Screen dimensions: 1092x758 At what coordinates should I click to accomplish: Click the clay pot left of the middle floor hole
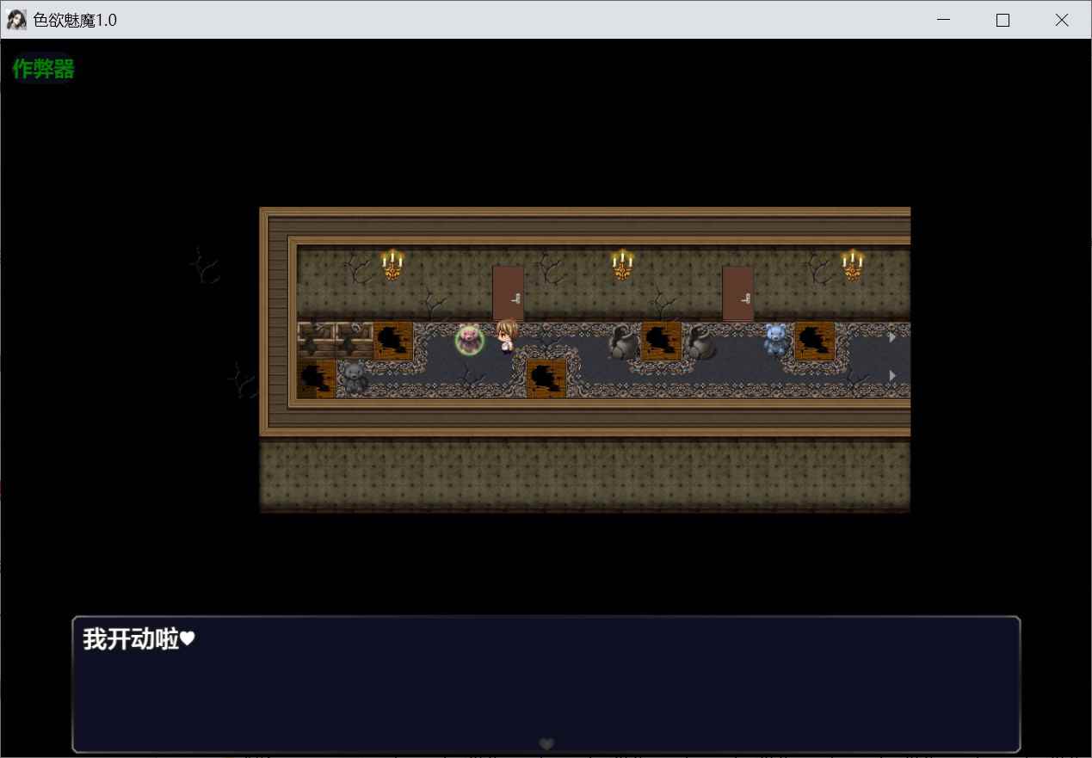[x=622, y=342]
